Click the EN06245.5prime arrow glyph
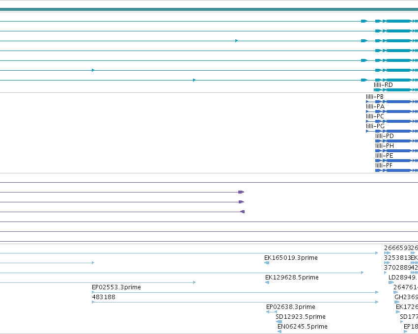Viewport: 418px width, 334px height. [279, 332]
